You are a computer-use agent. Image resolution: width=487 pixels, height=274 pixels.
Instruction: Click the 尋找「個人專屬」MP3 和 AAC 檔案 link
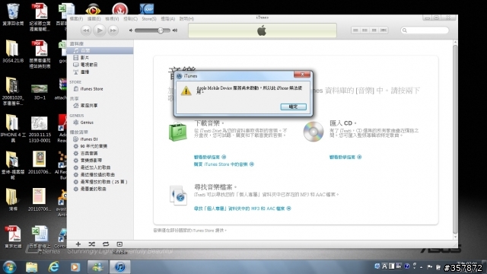[243, 209]
